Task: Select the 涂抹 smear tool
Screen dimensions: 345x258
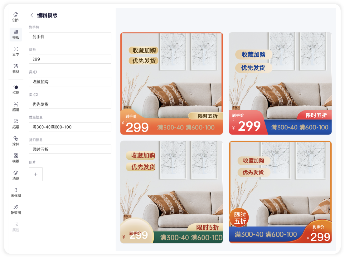Action: 16,141
